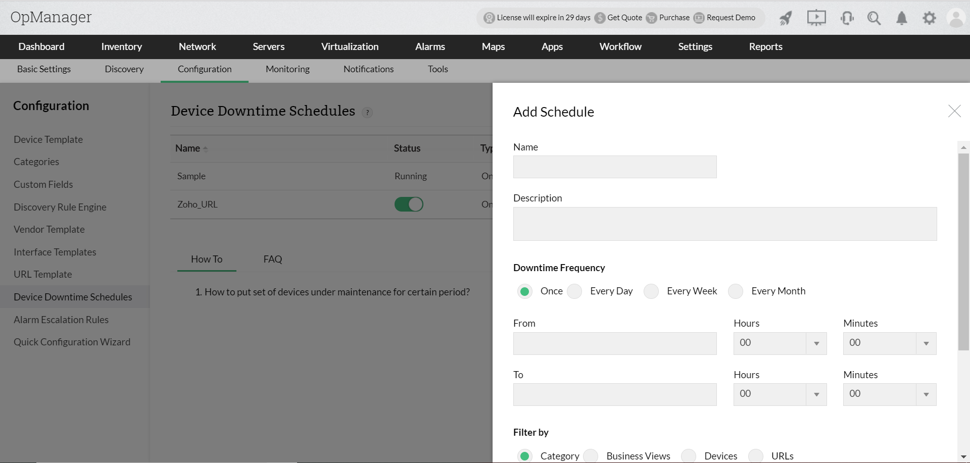The image size is (970, 463).
Task: Click the headset support icon
Action: tap(847, 18)
